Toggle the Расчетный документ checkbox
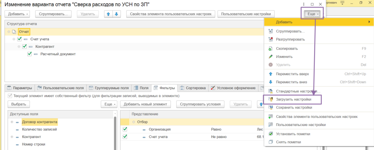This screenshot has height=150, width=374. [x=30, y=54]
